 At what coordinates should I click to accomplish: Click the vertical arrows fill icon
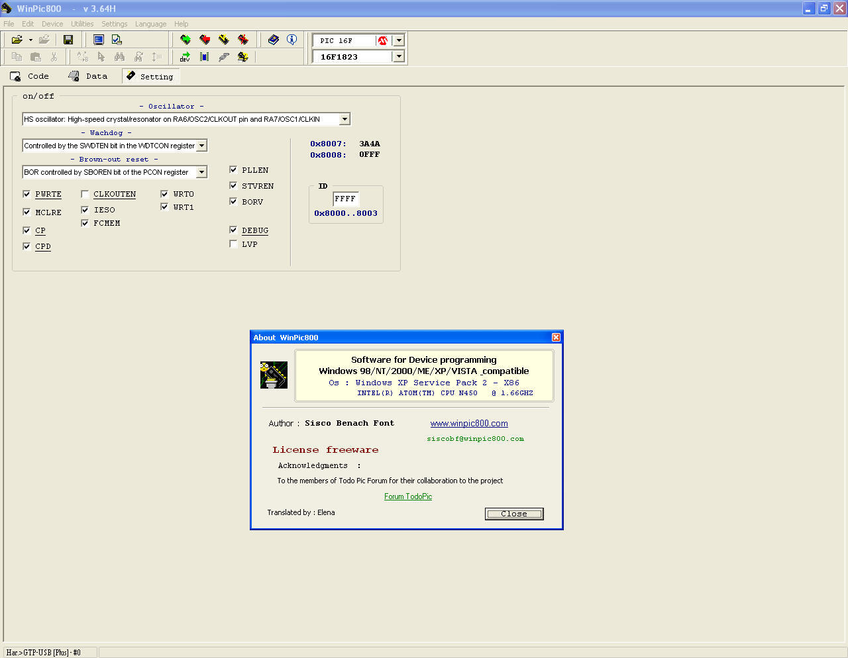point(156,57)
